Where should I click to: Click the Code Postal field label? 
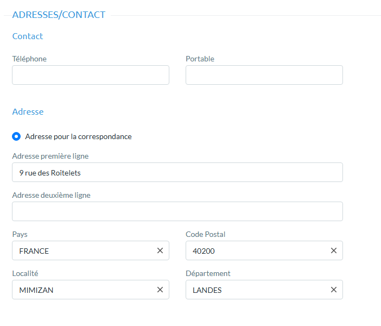(205, 234)
